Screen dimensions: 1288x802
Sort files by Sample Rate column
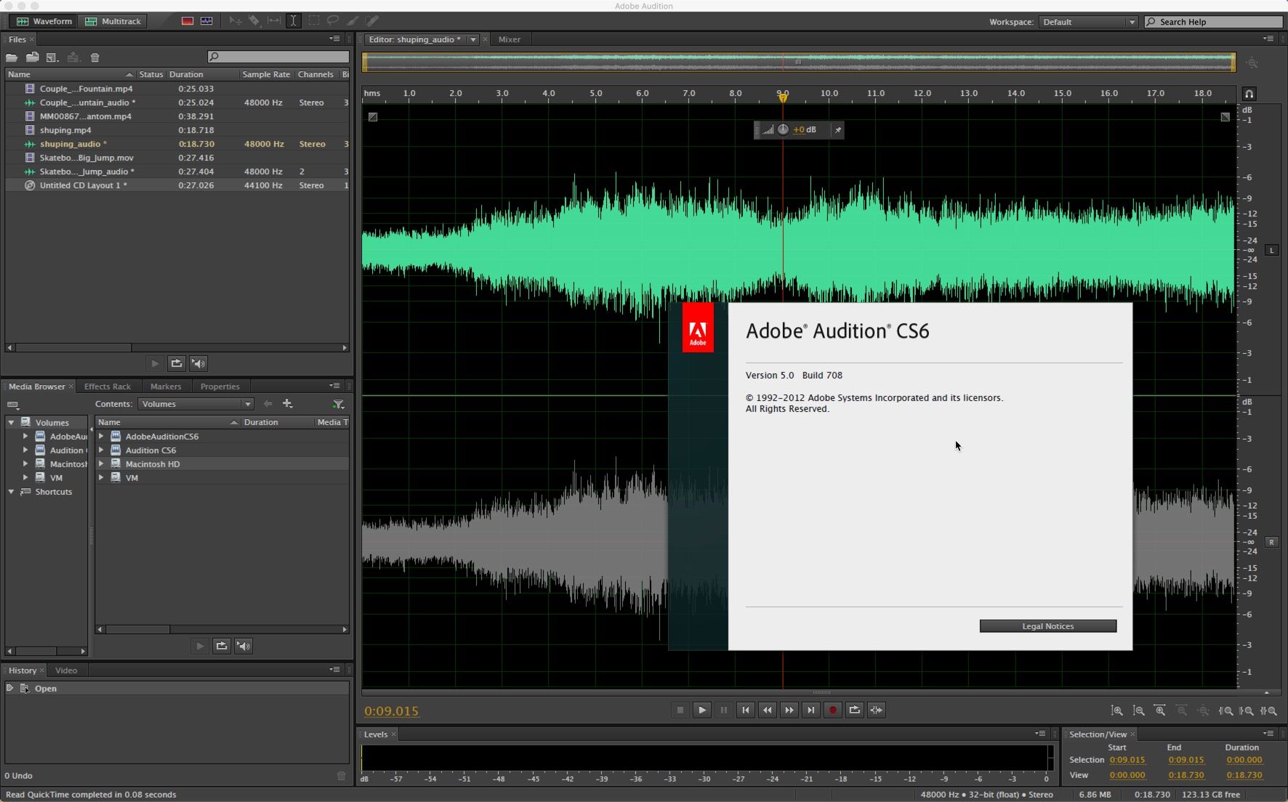coord(266,74)
